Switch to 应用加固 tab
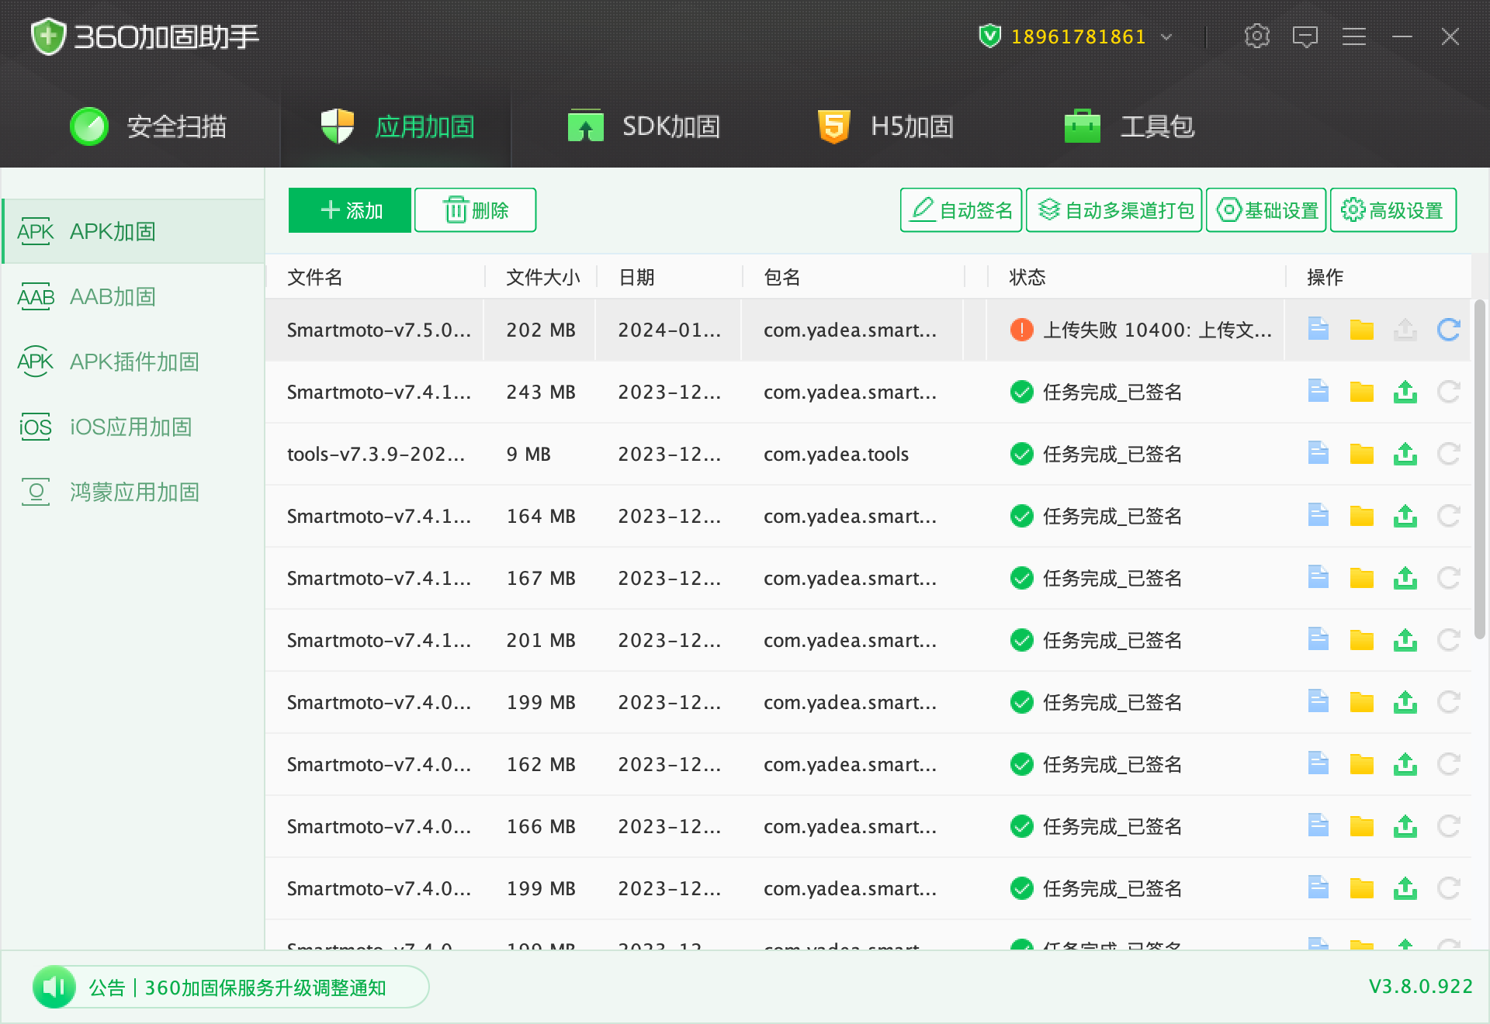The image size is (1490, 1024). tap(397, 126)
